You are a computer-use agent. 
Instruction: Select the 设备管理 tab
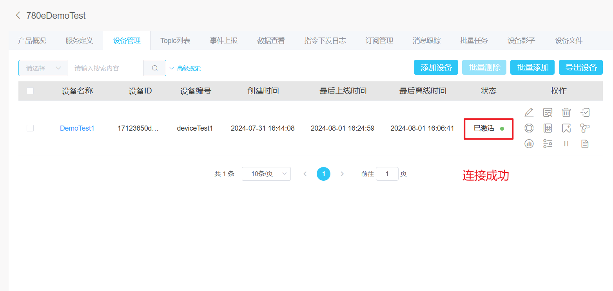tap(127, 41)
